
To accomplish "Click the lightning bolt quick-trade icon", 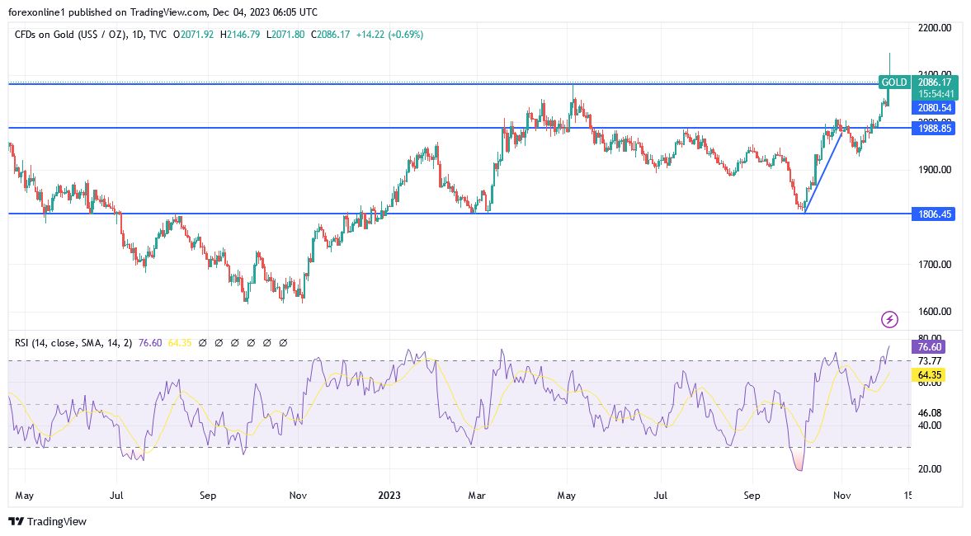I will click(891, 320).
